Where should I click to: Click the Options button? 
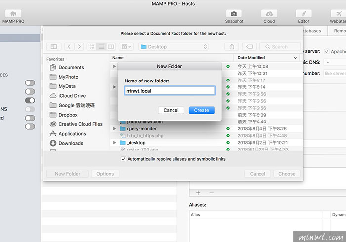pos(105,174)
